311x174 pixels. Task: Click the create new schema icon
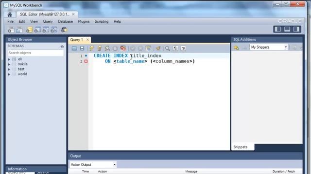[x=29, y=30]
